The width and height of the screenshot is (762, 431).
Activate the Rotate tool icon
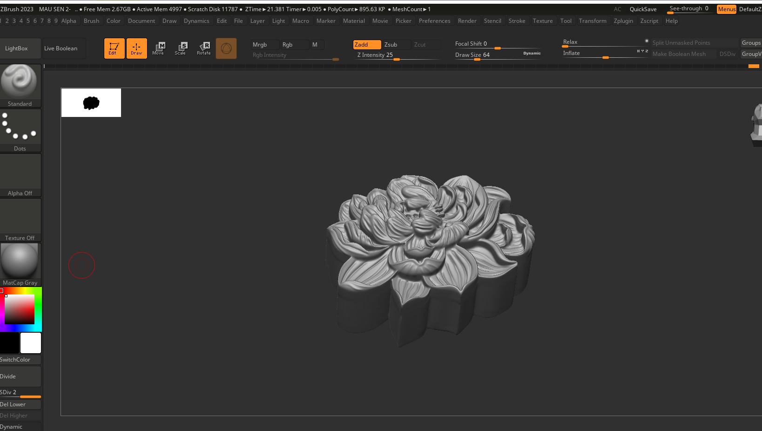[x=204, y=48]
